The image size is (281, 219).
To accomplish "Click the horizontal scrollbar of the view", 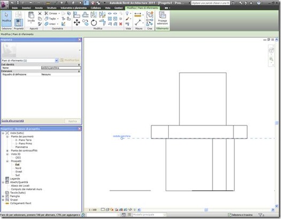I will (x=206, y=210).
